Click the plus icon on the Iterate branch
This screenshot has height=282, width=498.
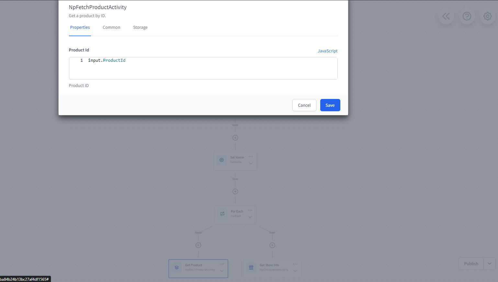(198, 245)
